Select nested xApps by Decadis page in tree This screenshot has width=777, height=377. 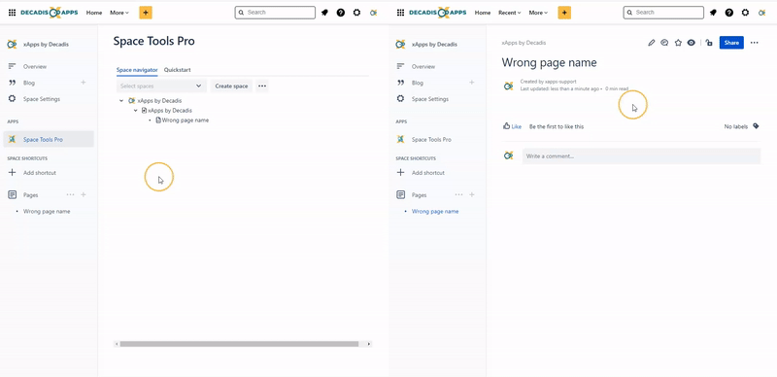coord(170,111)
